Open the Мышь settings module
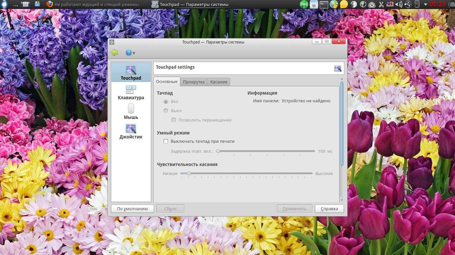The height and width of the screenshot is (255, 455). [131, 112]
